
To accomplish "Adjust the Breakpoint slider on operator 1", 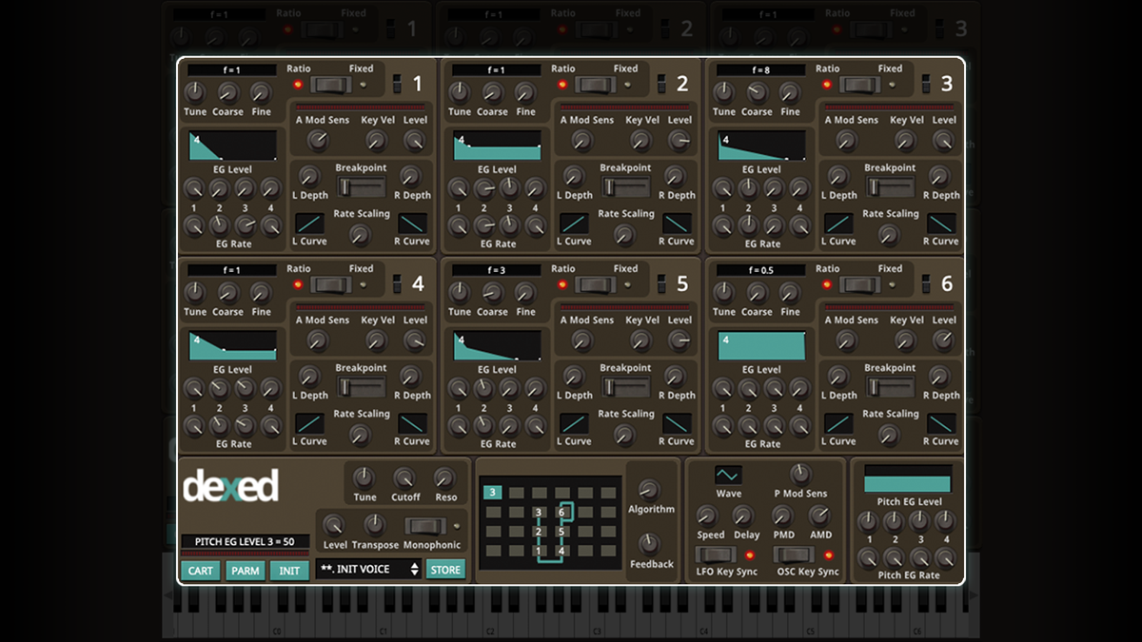I will [x=362, y=185].
